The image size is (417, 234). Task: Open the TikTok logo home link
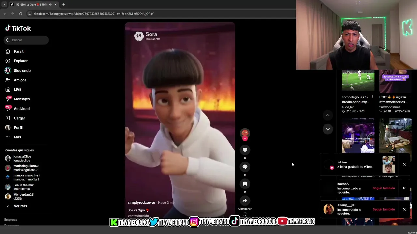pos(18,28)
